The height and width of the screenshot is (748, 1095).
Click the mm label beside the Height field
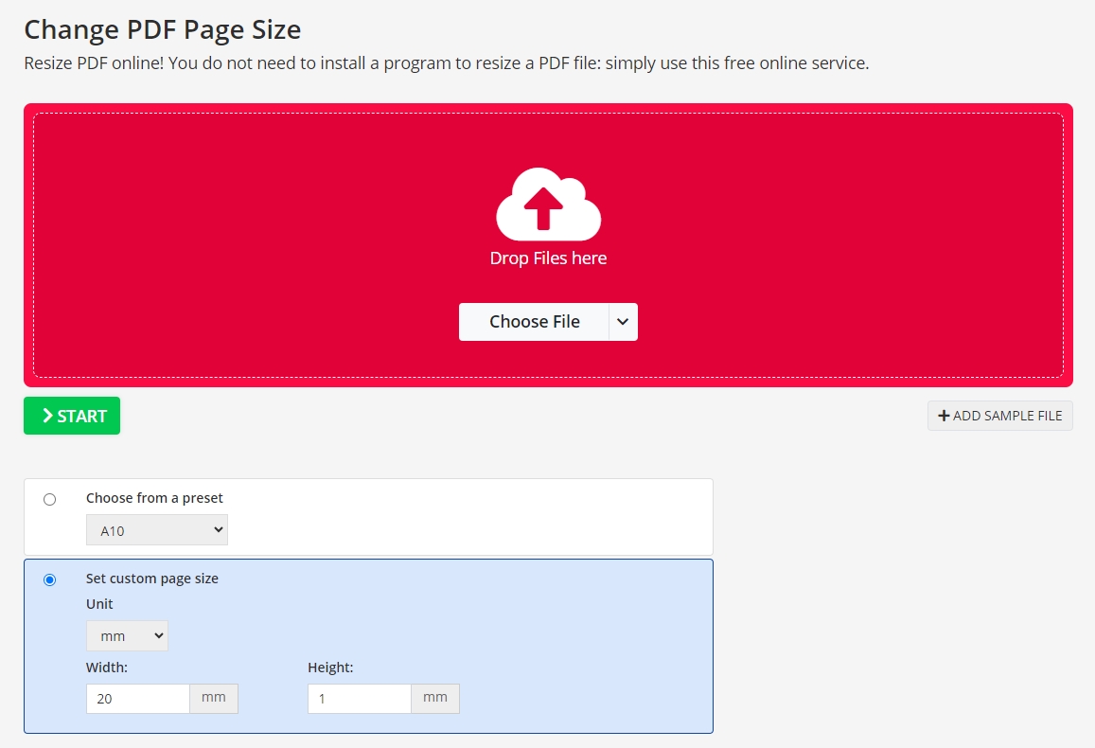(434, 698)
